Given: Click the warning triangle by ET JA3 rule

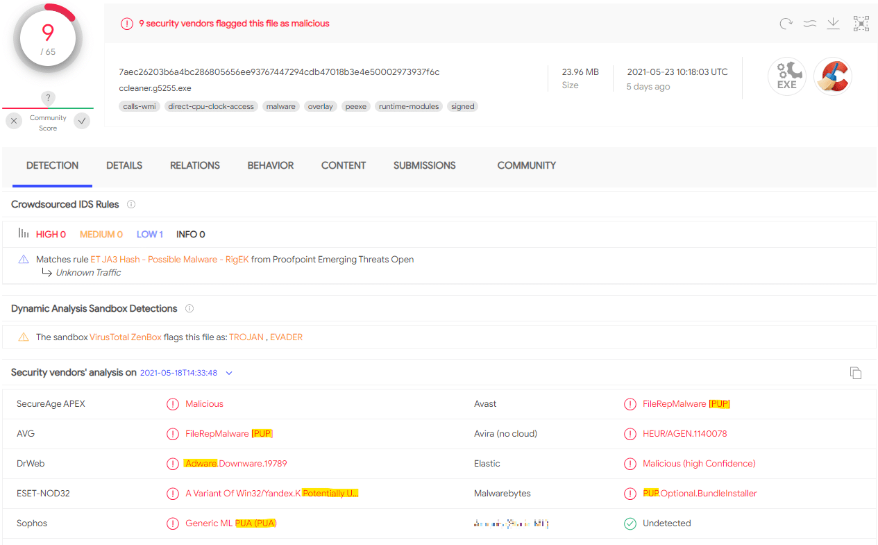Looking at the screenshot, I should click(x=24, y=259).
